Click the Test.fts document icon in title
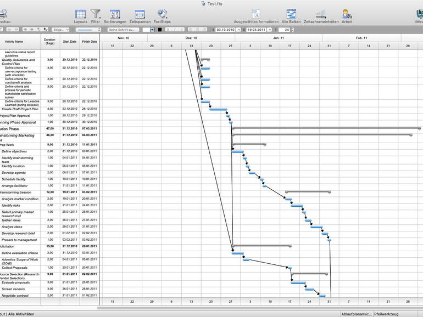 203,4
